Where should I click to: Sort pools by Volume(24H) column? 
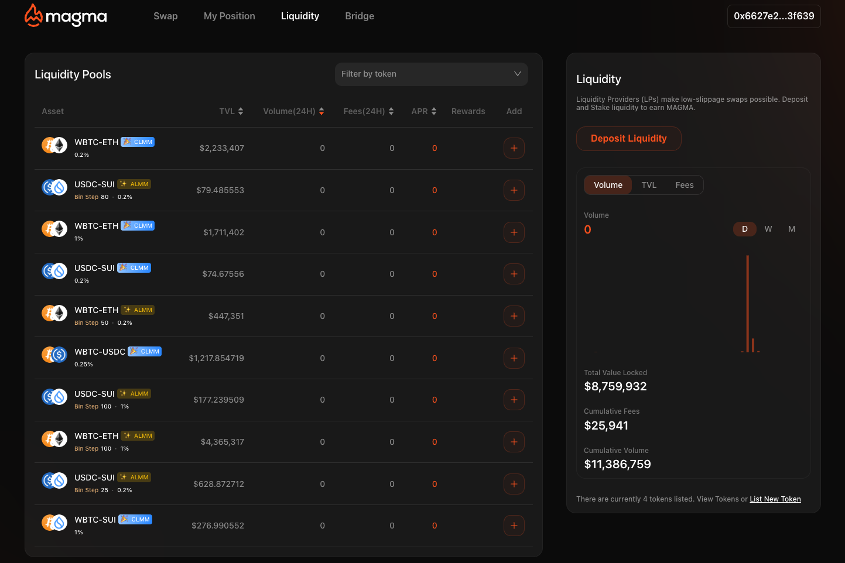[x=293, y=111]
